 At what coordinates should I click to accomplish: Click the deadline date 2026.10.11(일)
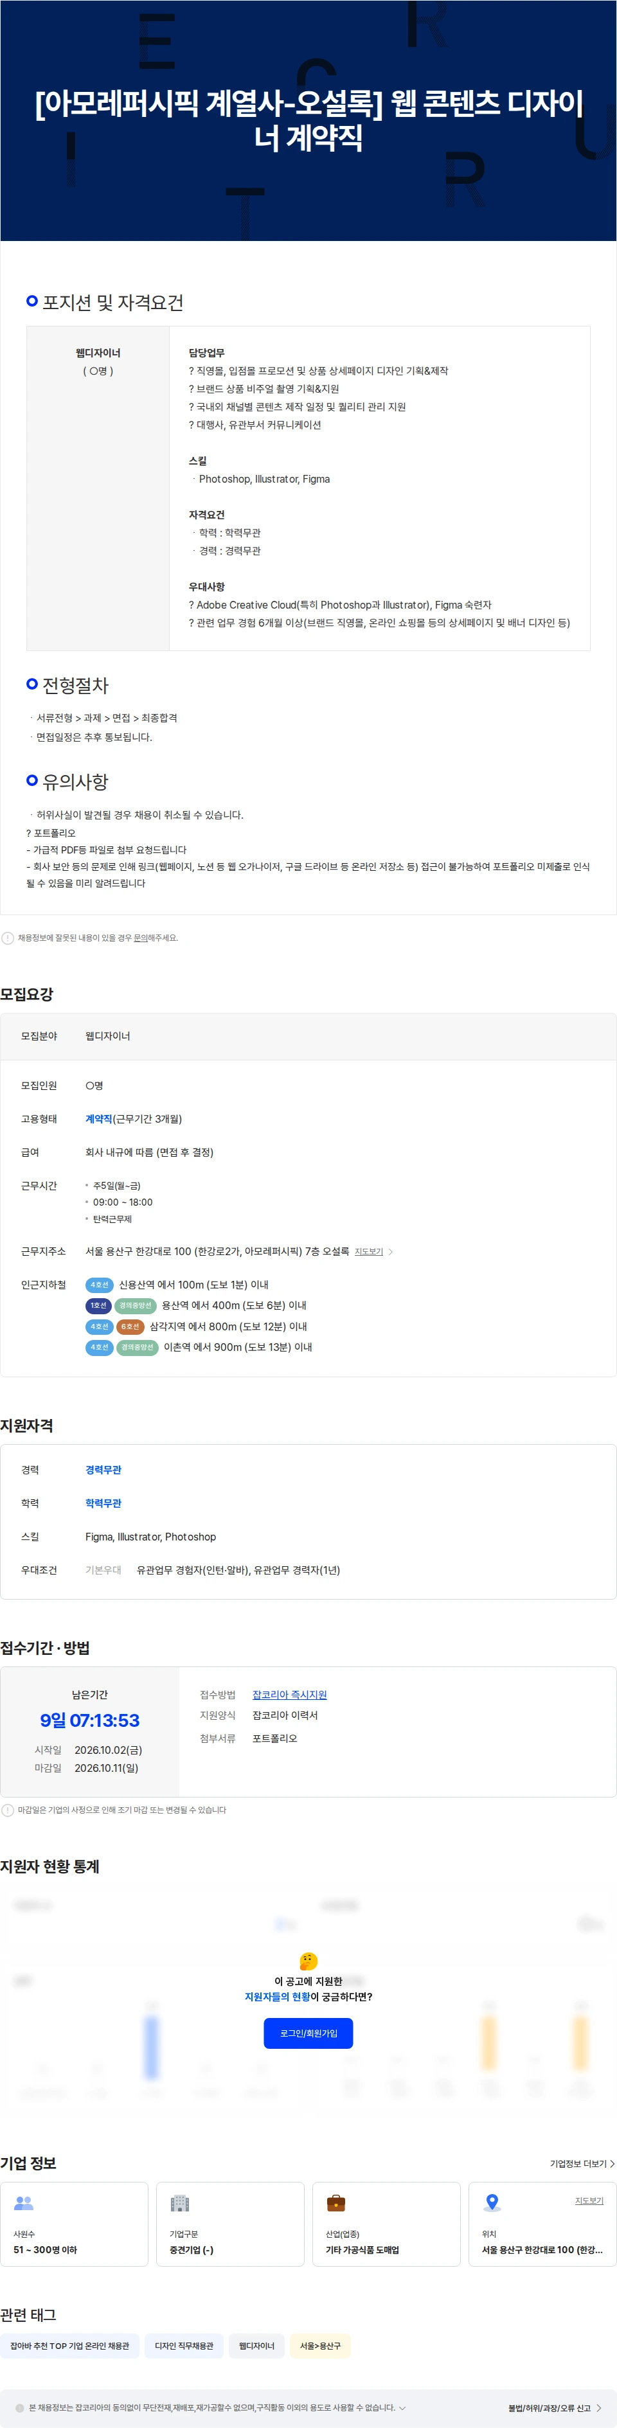pos(107,1767)
